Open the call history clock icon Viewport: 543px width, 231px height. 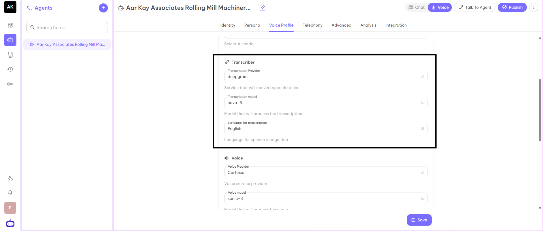(x=10, y=69)
